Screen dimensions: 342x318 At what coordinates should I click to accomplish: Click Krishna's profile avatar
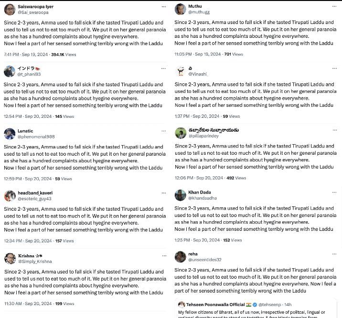[x=10, y=258]
